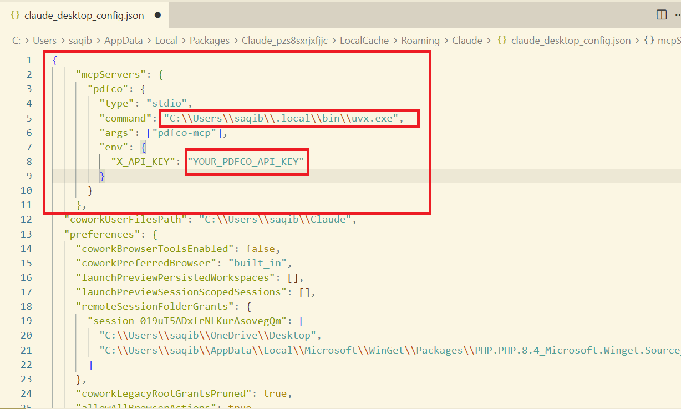This screenshot has height=409, width=681.
Task: Click line number 12 in the gutter
Action: pos(26,219)
